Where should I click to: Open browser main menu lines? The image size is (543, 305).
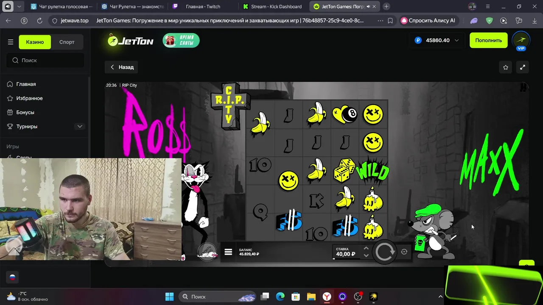pos(487,6)
